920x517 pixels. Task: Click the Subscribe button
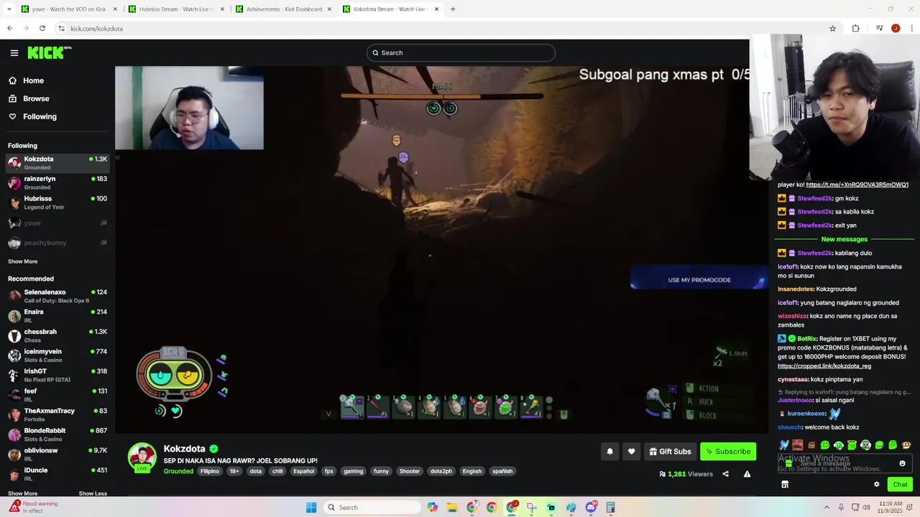[x=728, y=452]
